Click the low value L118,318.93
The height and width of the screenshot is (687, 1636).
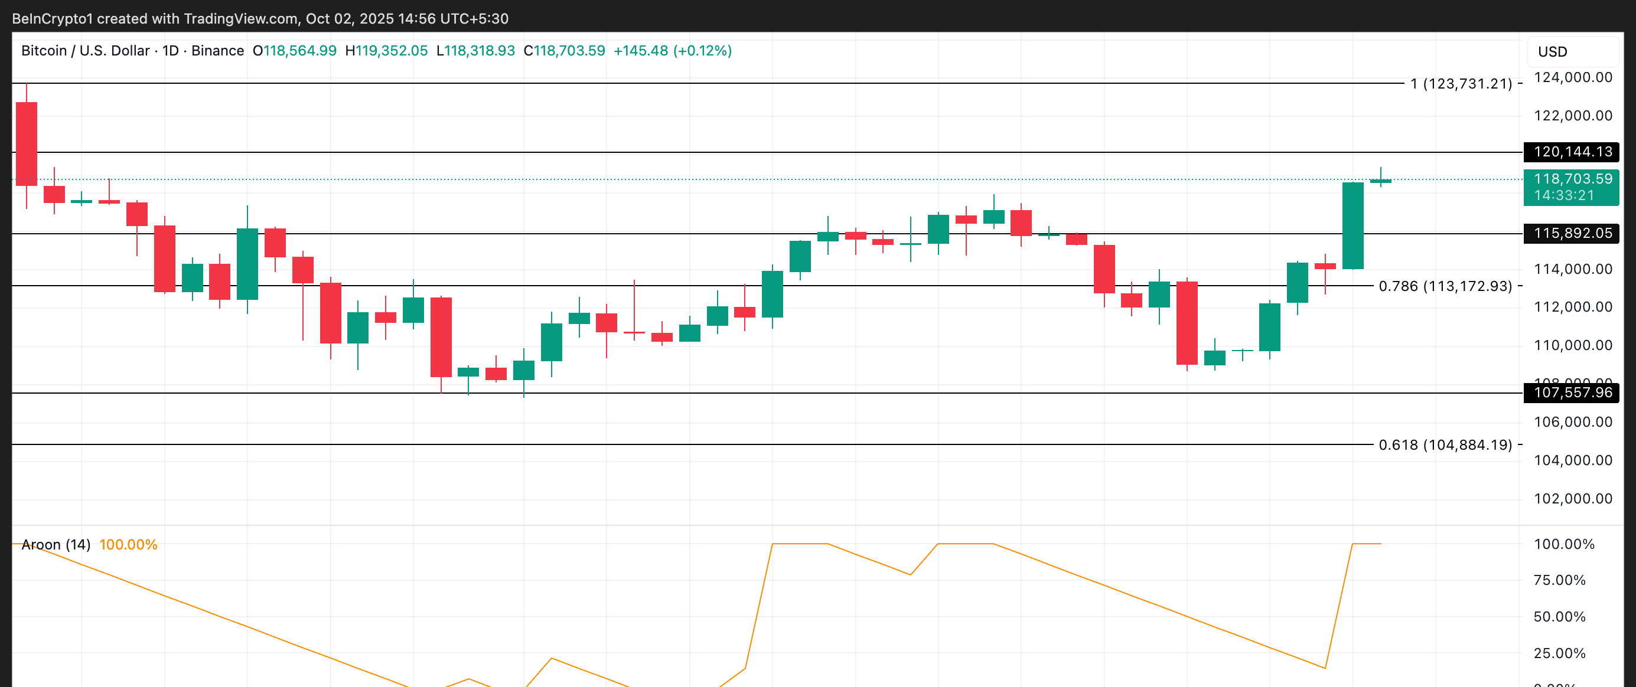(x=475, y=51)
